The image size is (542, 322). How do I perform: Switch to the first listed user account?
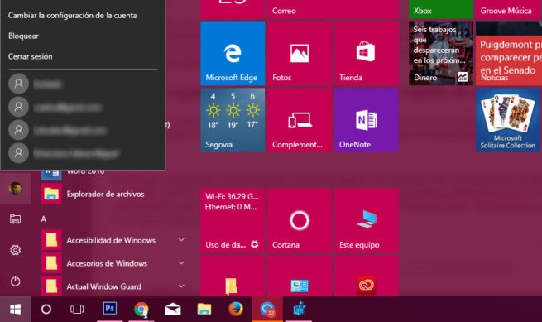tap(83, 84)
